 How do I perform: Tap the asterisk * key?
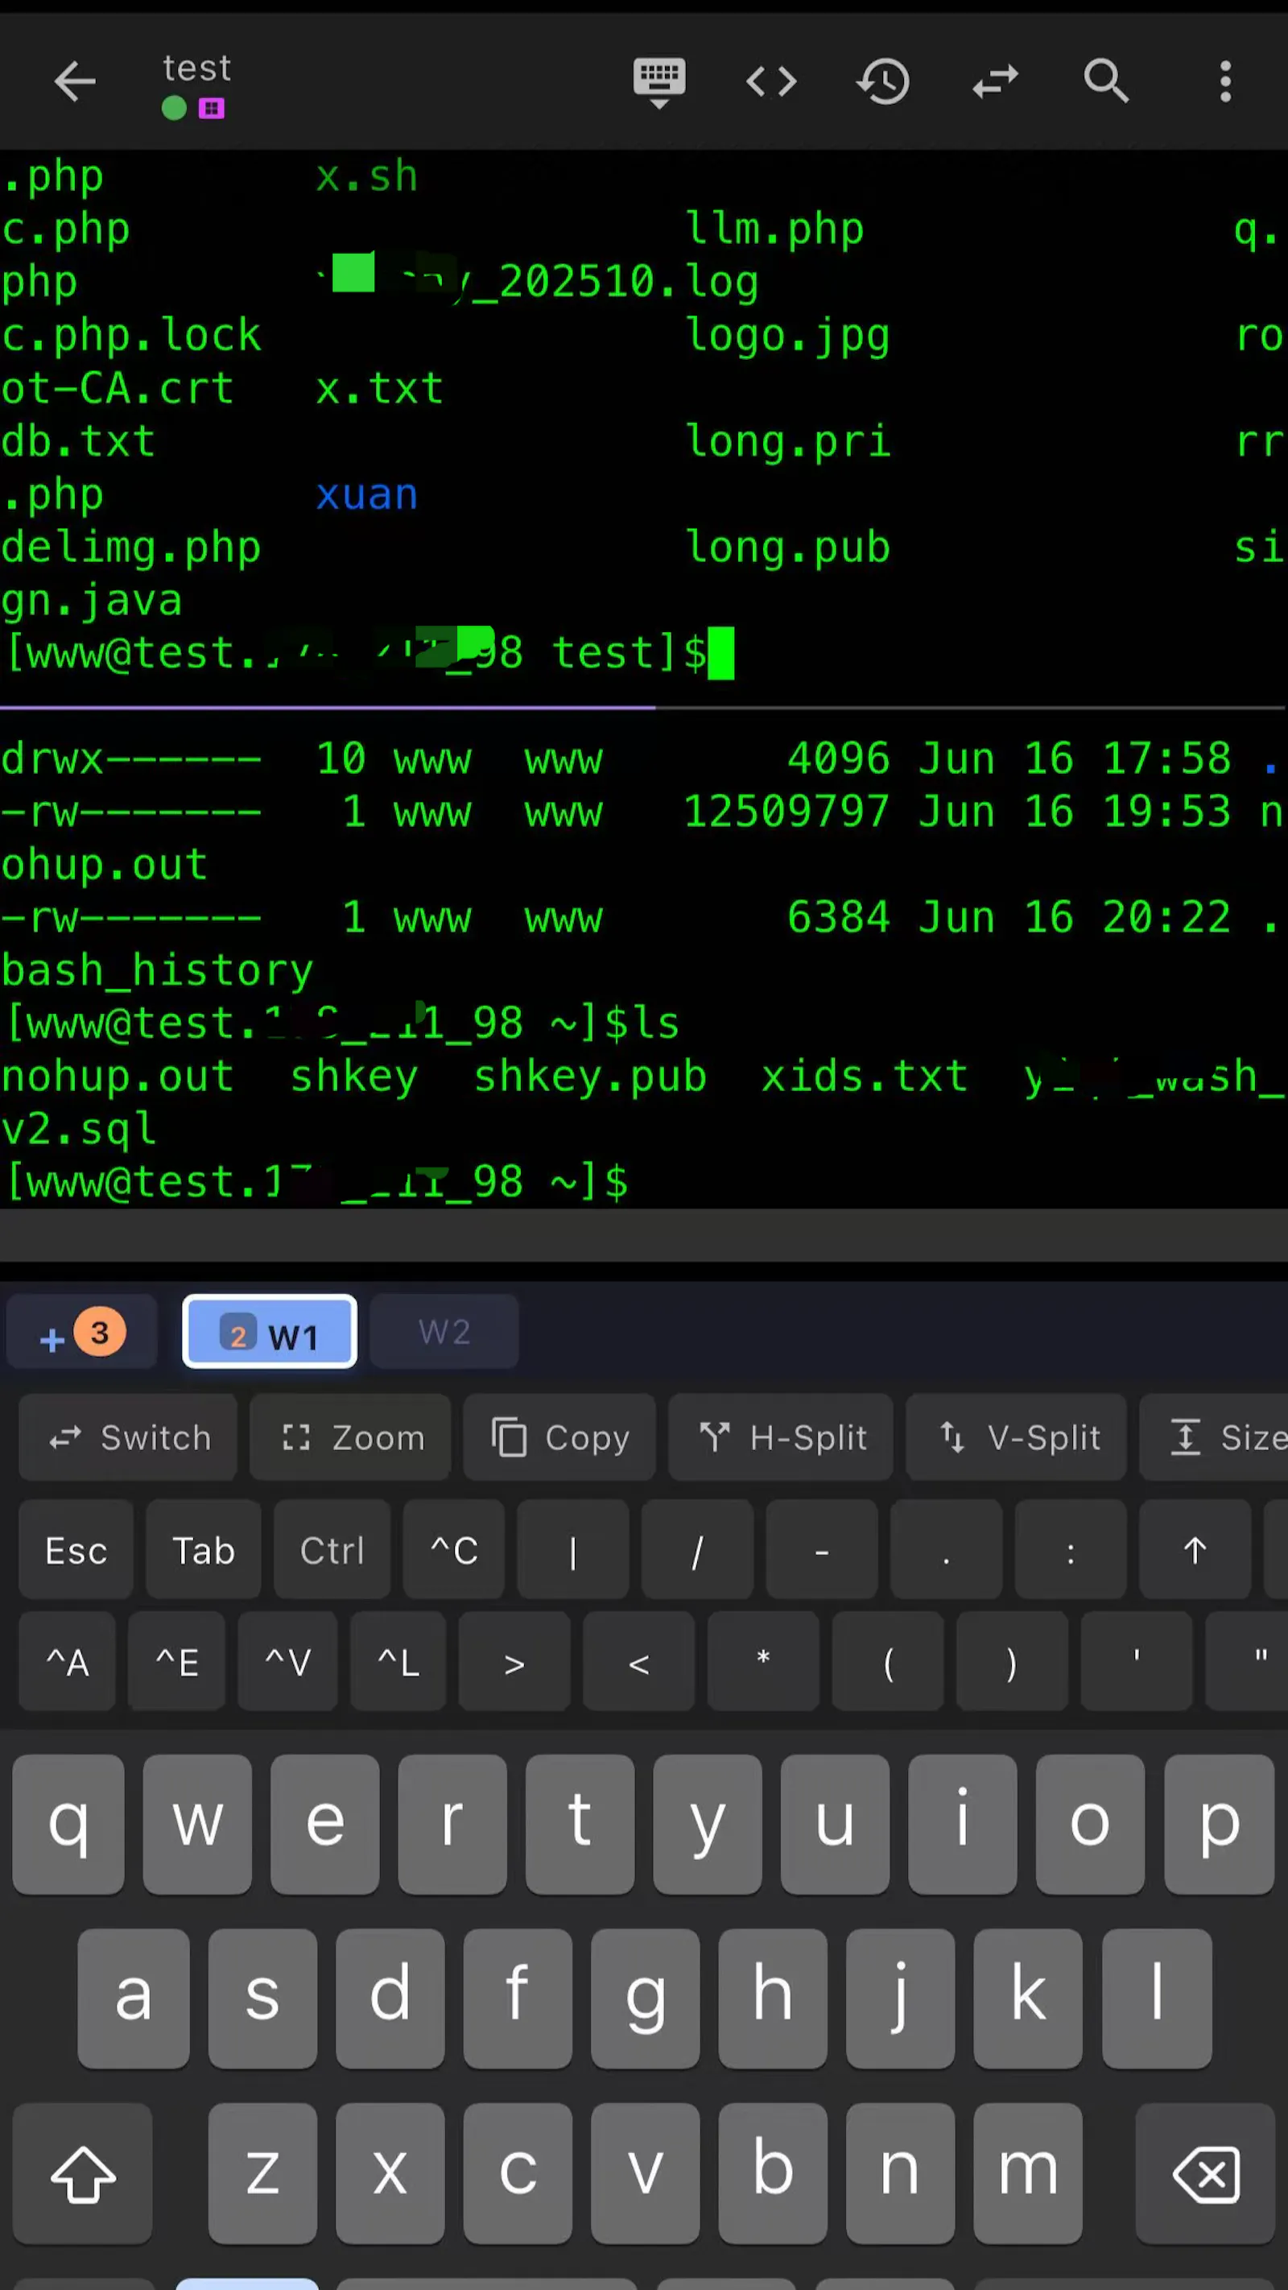[x=762, y=1661]
